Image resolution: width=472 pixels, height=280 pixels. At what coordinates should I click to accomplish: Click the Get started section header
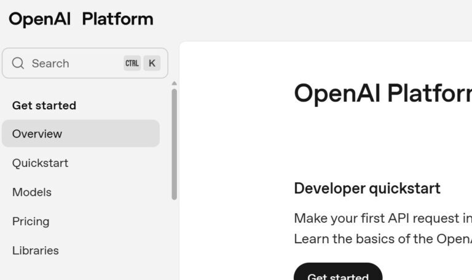(44, 106)
